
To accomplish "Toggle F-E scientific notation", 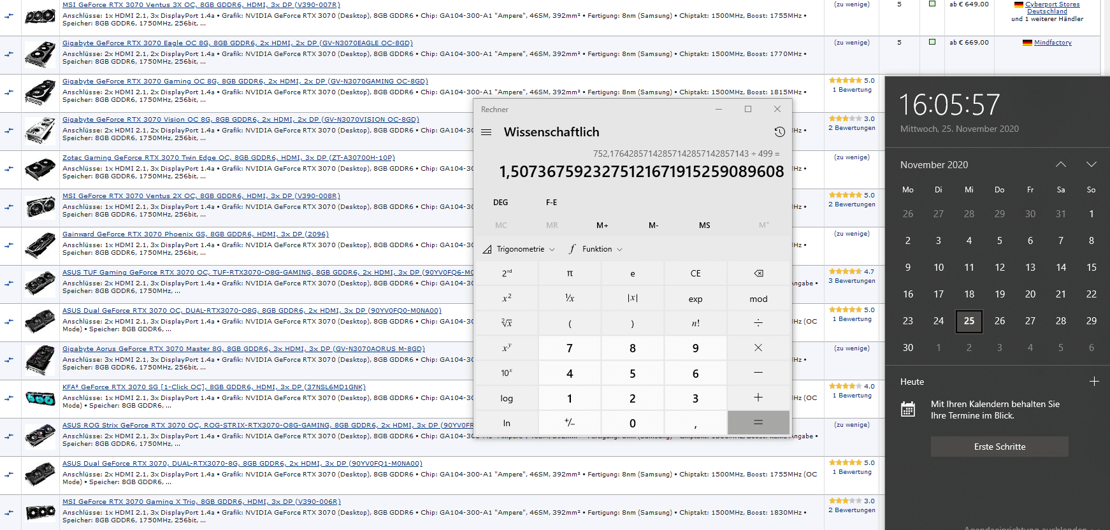I will pos(552,203).
